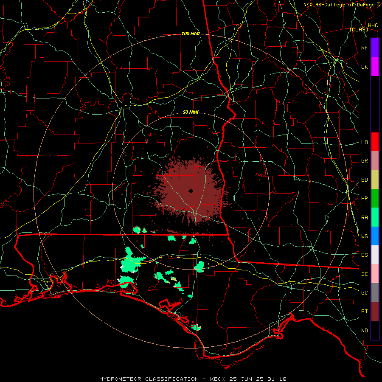
Task: Click the 'GC' legend label
Action: pyautogui.click(x=364, y=293)
